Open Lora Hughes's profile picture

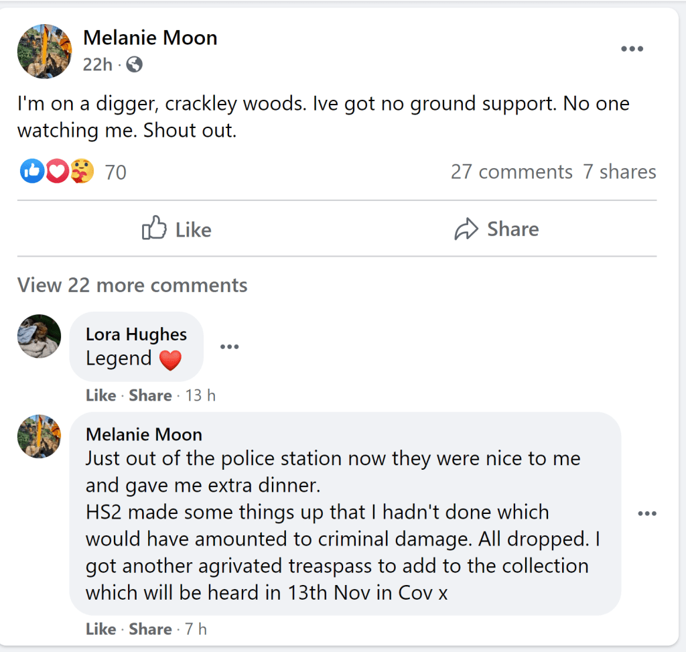click(39, 336)
